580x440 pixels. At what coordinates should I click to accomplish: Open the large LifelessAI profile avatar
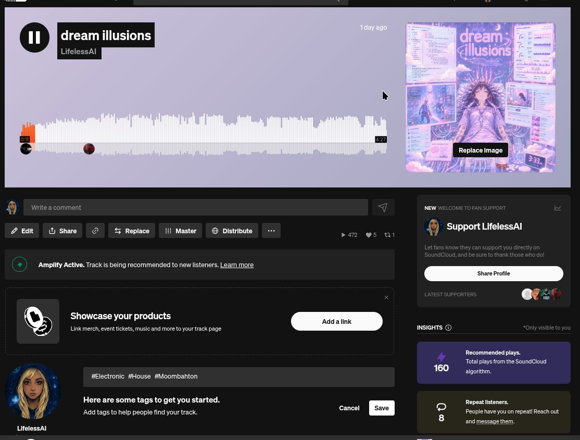click(x=33, y=391)
